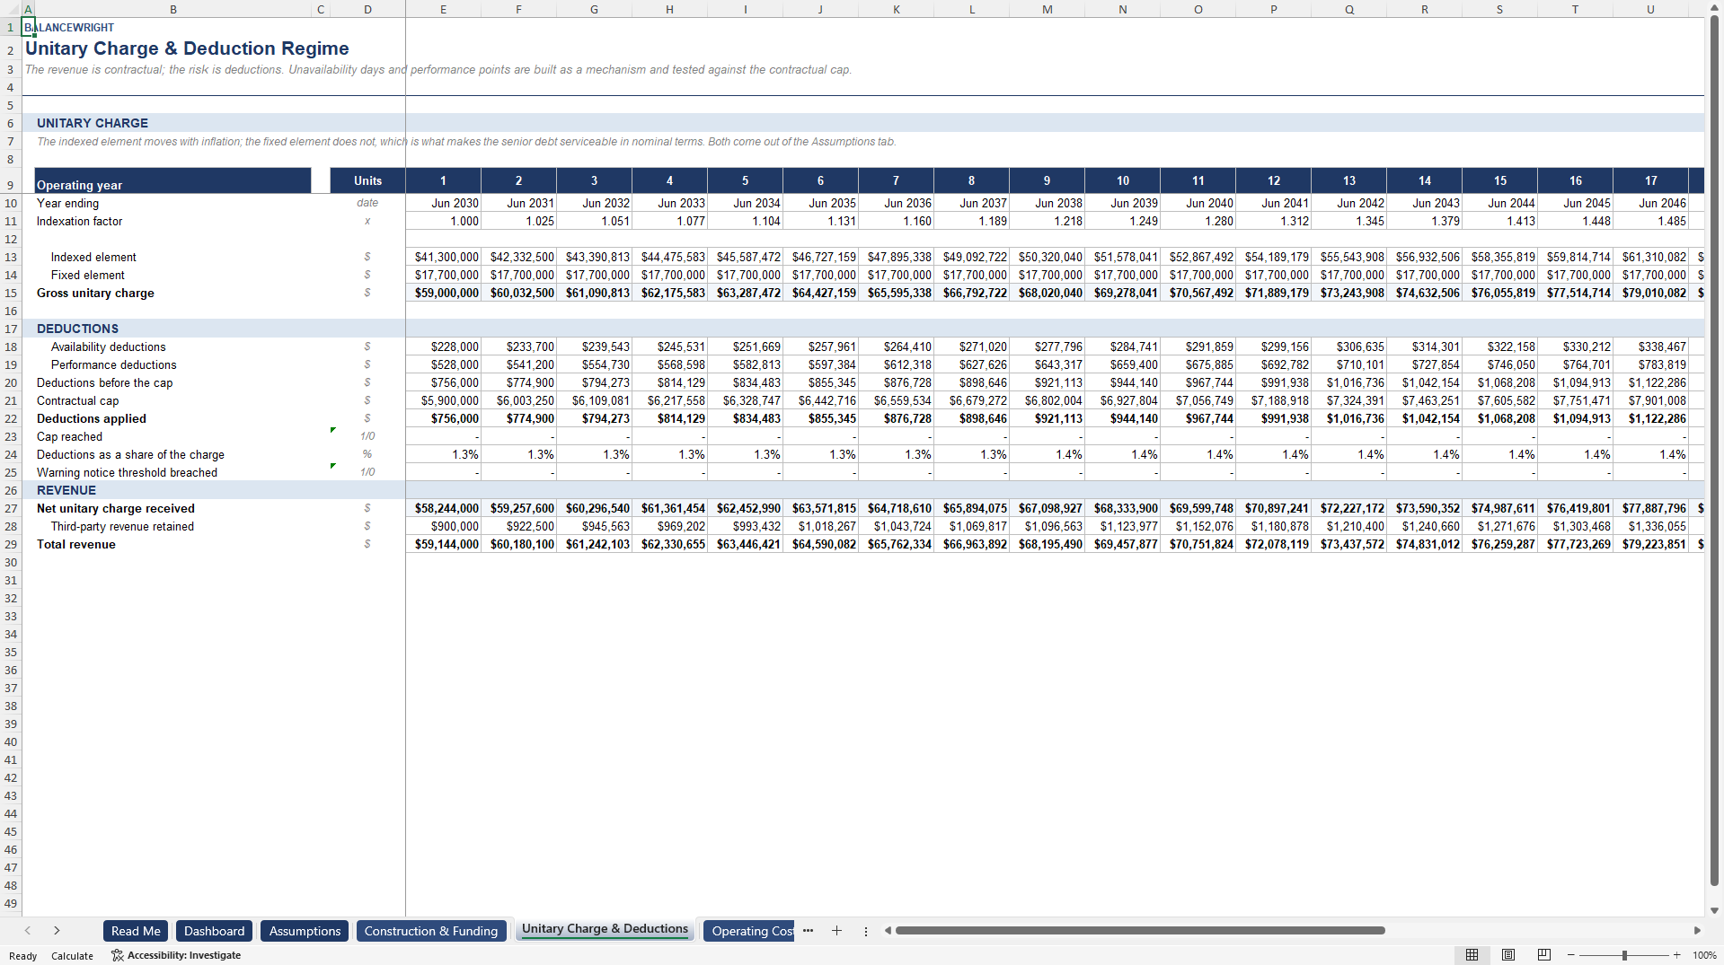Click the Unitary Charge & Deduction Regime title
Viewport: 1724px width, 965px height.
[187, 48]
